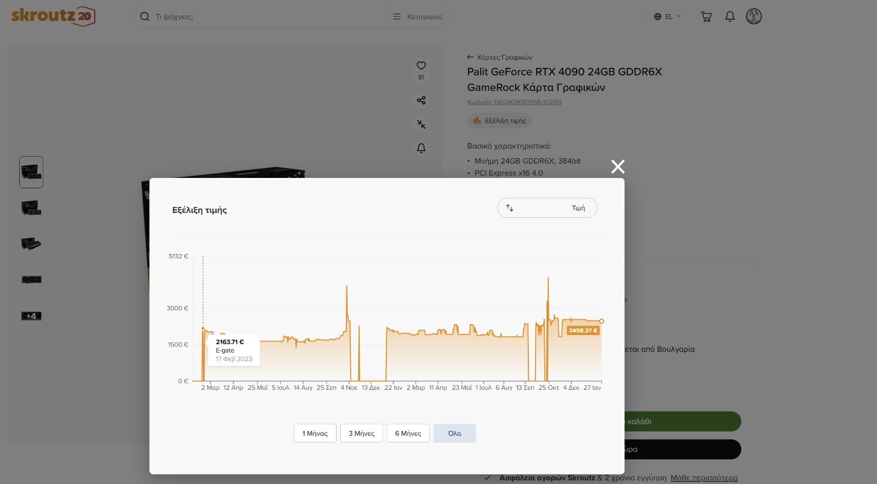The height and width of the screenshot is (484, 877).
Task: Select the 1 Μήνας time range
Action: coord(315,433)
